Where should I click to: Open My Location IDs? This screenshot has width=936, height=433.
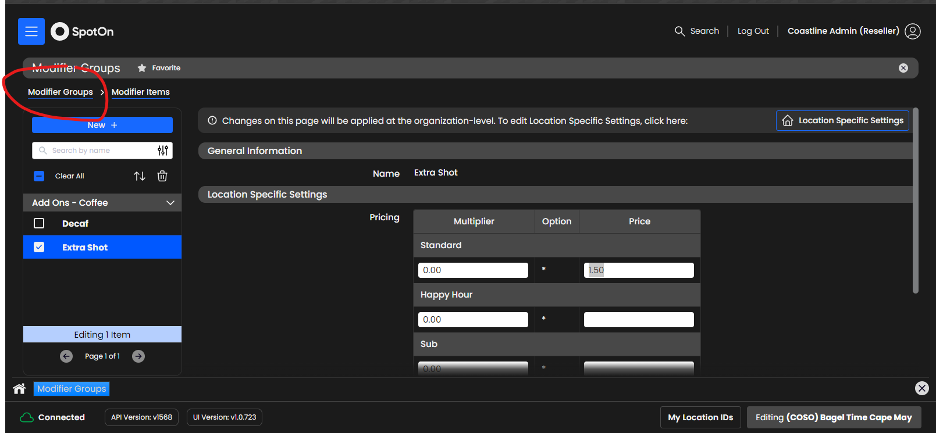click(700, 417)
